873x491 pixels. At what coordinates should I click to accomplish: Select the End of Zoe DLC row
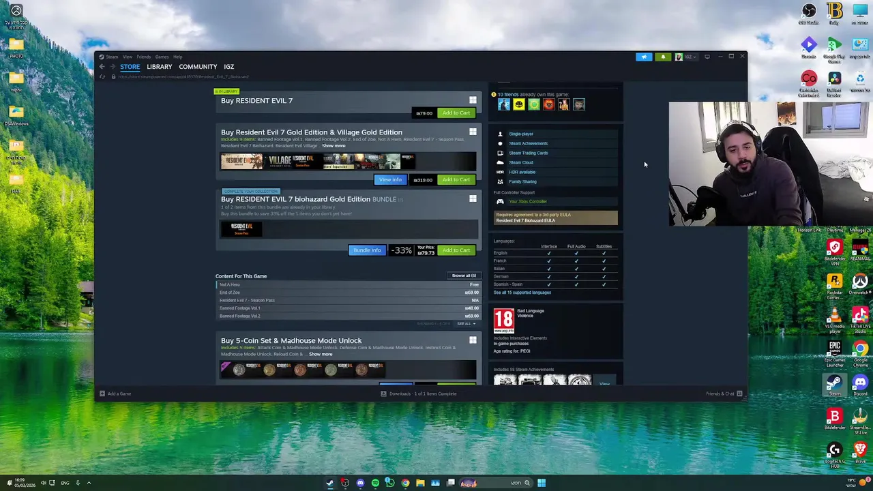tap(348, 293)
